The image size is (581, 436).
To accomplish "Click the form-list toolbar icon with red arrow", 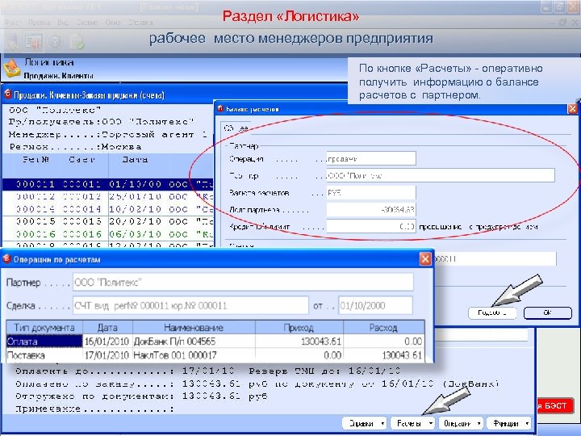I will pyautogui.click(x=34, y=42).
